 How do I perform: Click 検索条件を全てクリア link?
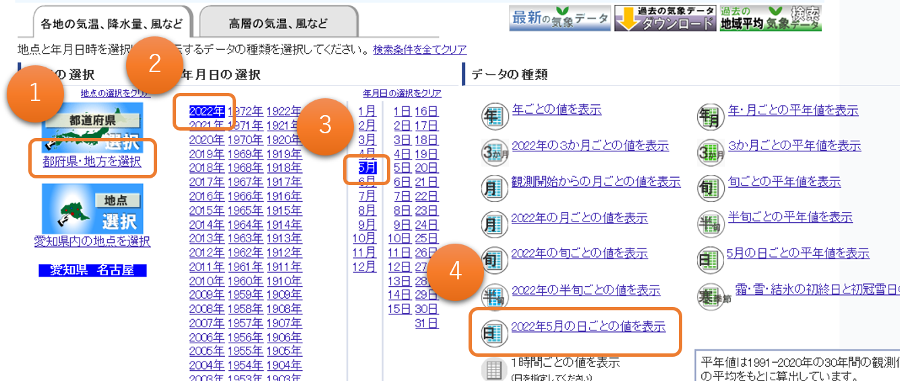click(419, 50)
